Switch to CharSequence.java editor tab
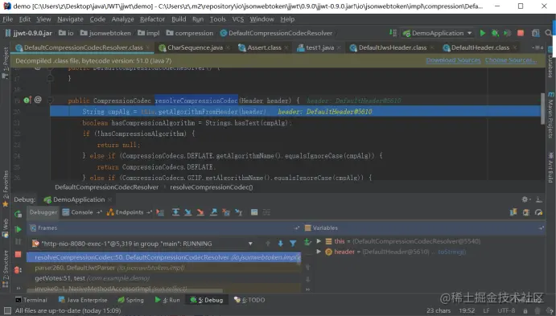556x316 pixels. coord(195,47)
